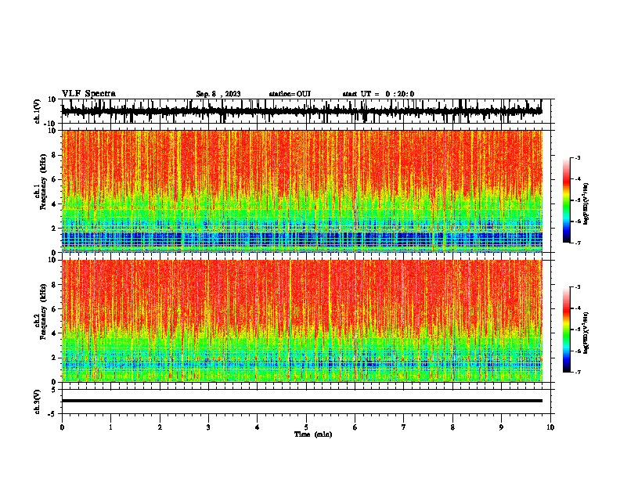The height and width of the screenshot is (479, 620).
Task: Click the ch.3 voltage trace line
Action: [x=301, y=401]
